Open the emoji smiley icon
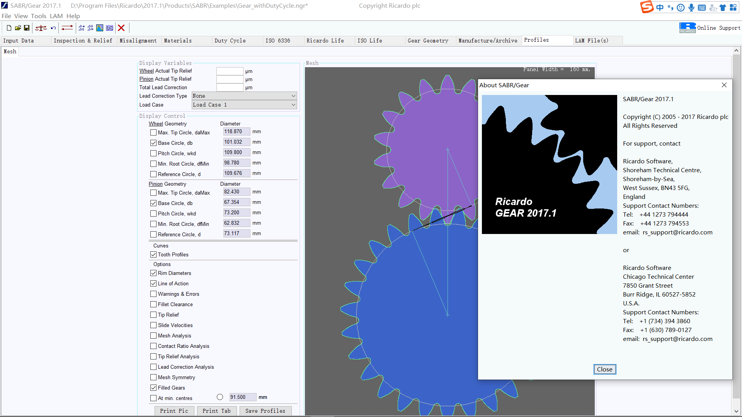Viewport: 742px width, 417px height. coord(681,7)
